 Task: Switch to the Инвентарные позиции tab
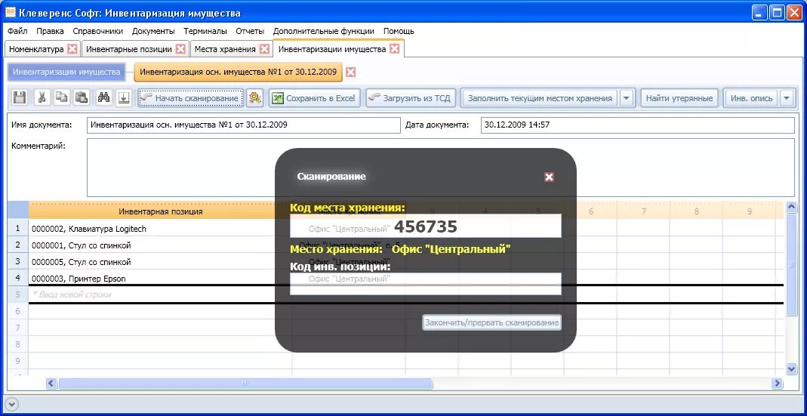tap(128, 49)
